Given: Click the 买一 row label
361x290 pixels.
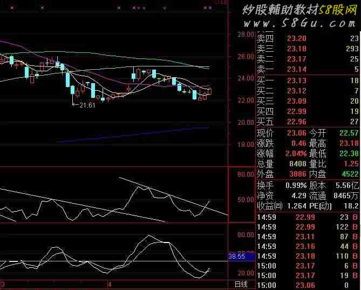Looking at the screenshot, I should (265, 80).
